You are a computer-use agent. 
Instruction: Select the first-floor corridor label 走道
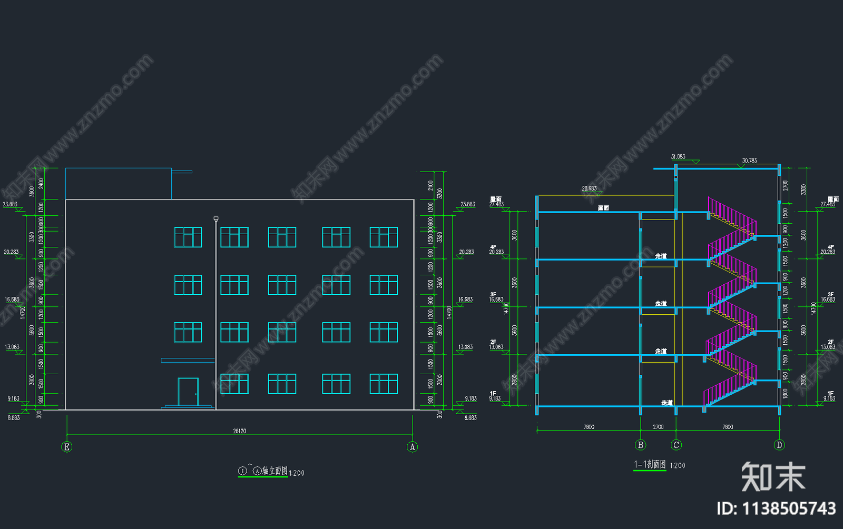(667, 403)
